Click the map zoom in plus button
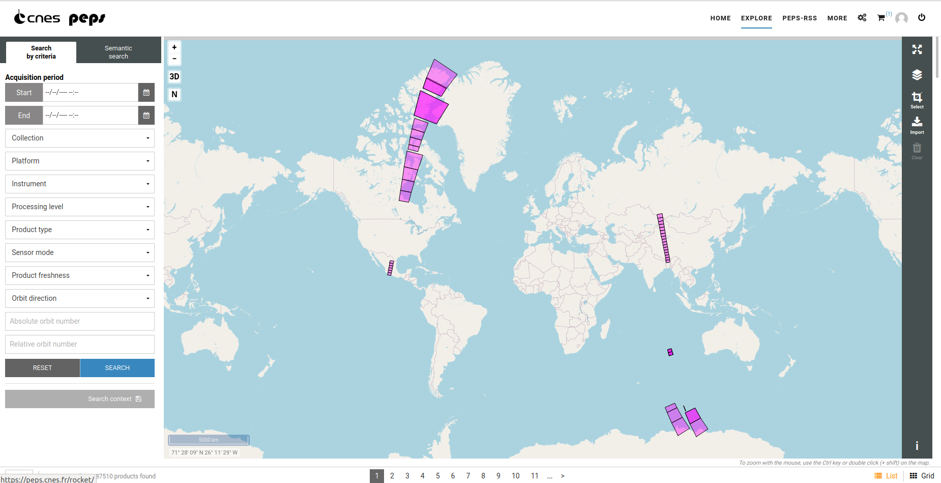This screenshot has width=941, height=483. coord(174,47)
